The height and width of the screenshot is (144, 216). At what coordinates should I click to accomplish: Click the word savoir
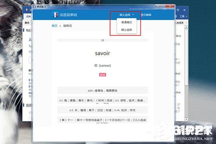pos(102,53)
